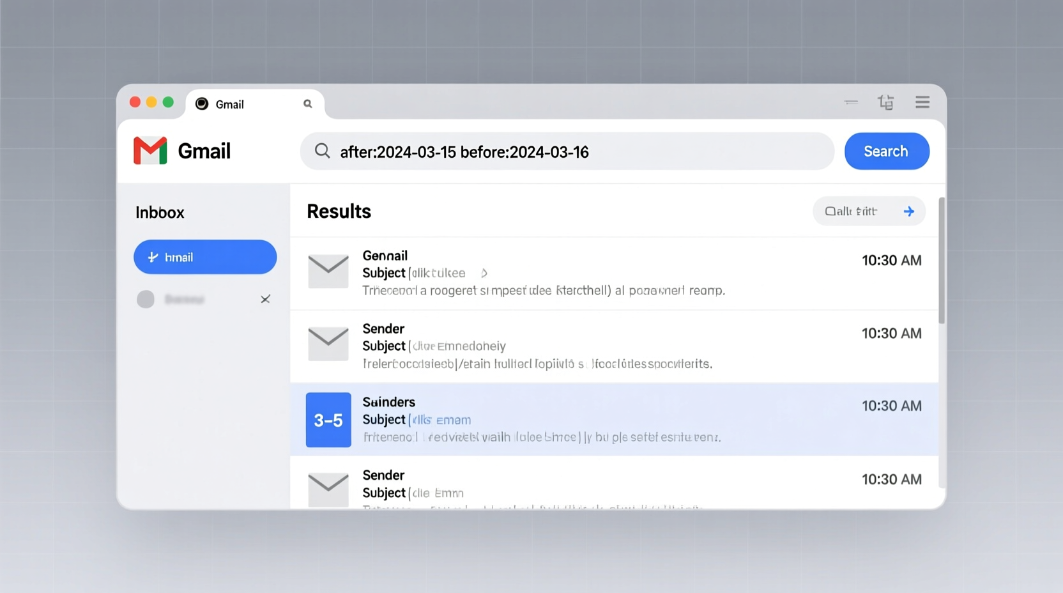Open the highlighted Suinders email

(614, 419)
